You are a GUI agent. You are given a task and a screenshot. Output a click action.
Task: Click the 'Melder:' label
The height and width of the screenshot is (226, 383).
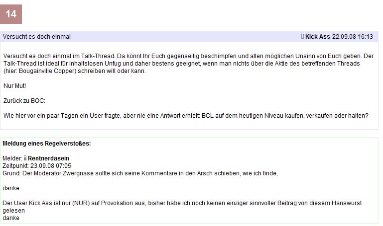pos(12,158)
